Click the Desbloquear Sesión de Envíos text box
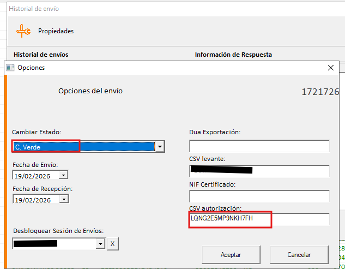The image size is (345, 269). click(x=53, y=244)
